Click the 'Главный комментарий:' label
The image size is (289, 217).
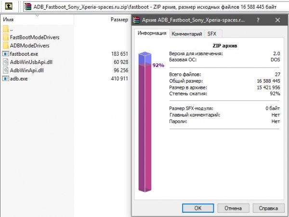tap(195, 115)
